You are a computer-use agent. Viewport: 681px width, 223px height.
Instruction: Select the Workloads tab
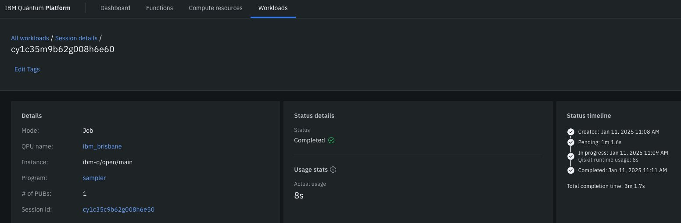pos(273,8)
